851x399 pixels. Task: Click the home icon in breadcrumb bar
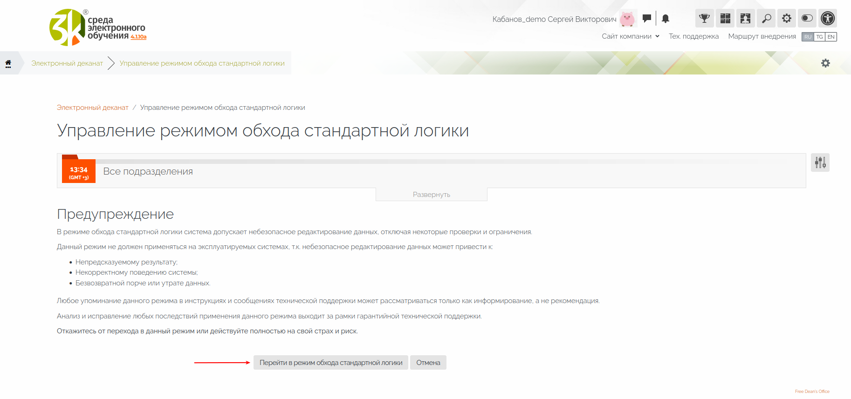tap(8, 63)
